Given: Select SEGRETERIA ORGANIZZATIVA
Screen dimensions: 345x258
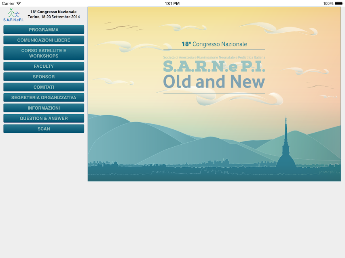Looking at the screenshot, I should pyautogui.click(x=44, y=98).
